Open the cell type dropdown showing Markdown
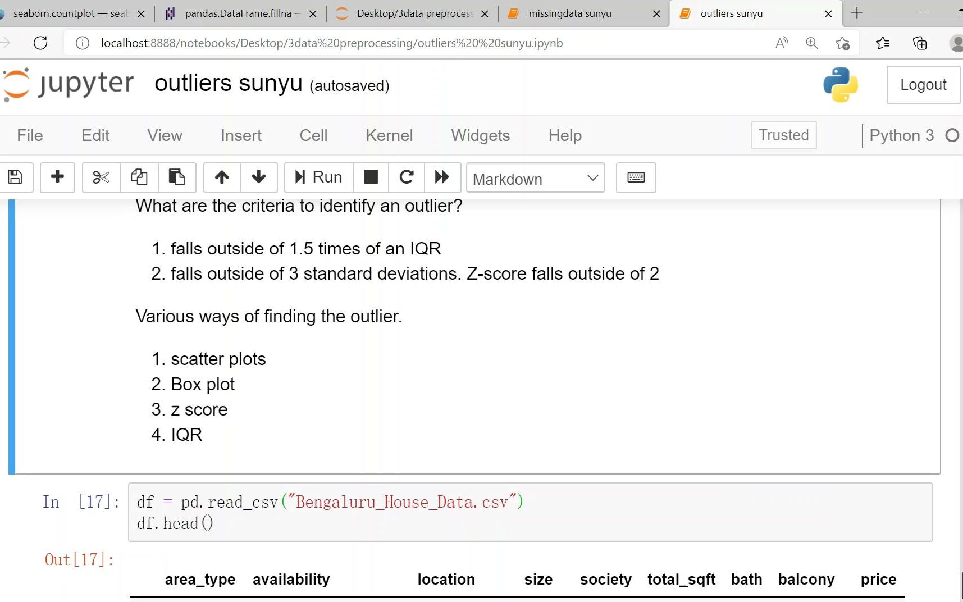 (534, 178)
